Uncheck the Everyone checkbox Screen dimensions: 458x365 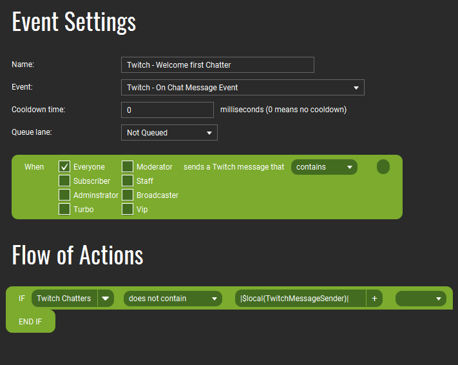click(x=64, y=167)
